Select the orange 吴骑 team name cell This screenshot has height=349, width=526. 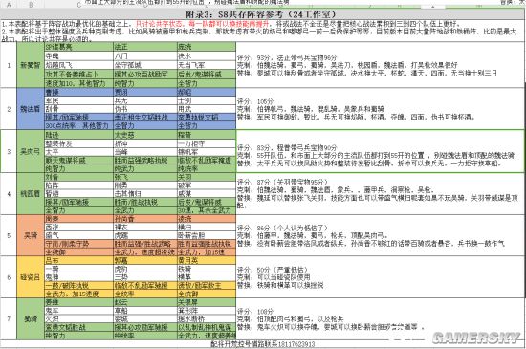pyautogui.click(x=31, y=235)
